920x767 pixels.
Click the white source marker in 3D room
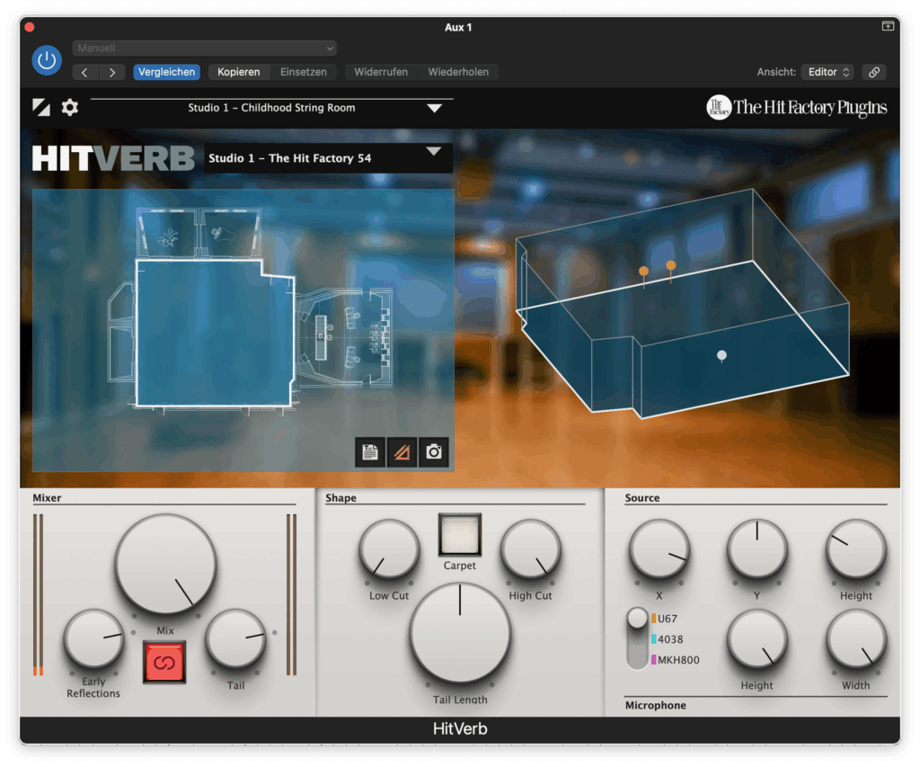pos(721,355)
